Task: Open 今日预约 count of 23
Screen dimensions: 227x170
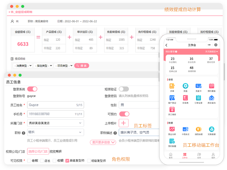Action: click(x=173, y=60)
